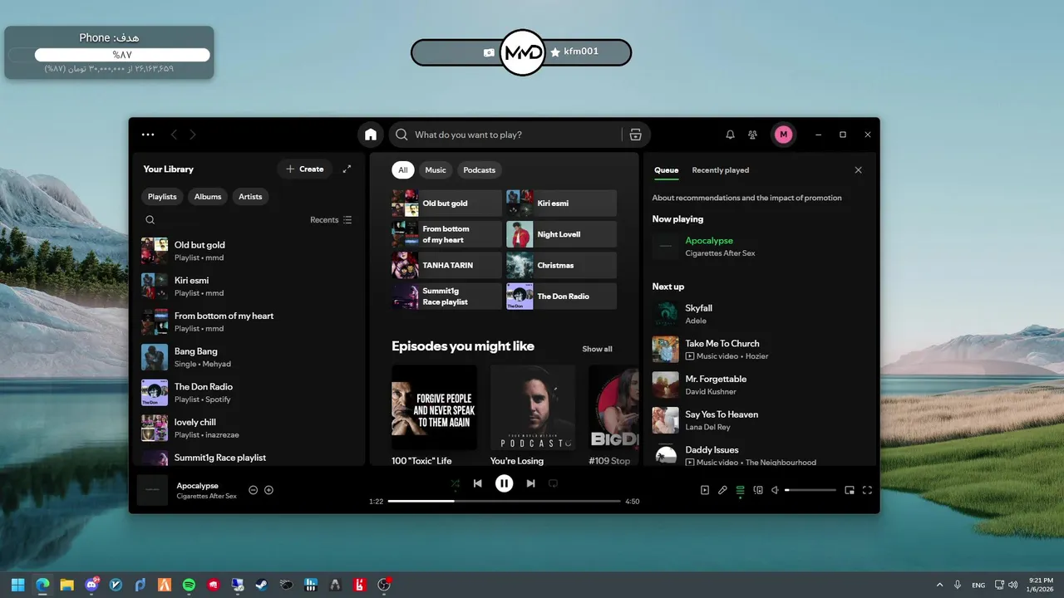Filter the library by Artists

(250, 197)
